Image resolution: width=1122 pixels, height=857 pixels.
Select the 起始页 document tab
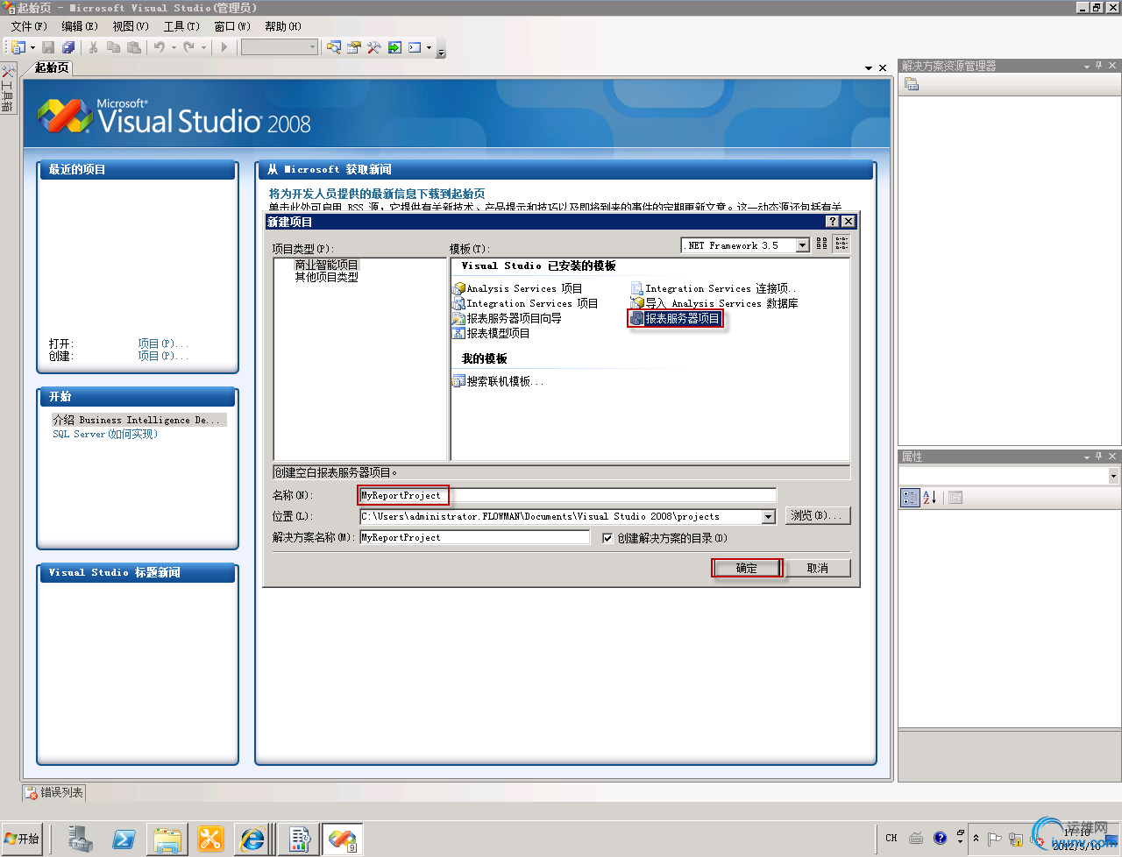point(51,67)
